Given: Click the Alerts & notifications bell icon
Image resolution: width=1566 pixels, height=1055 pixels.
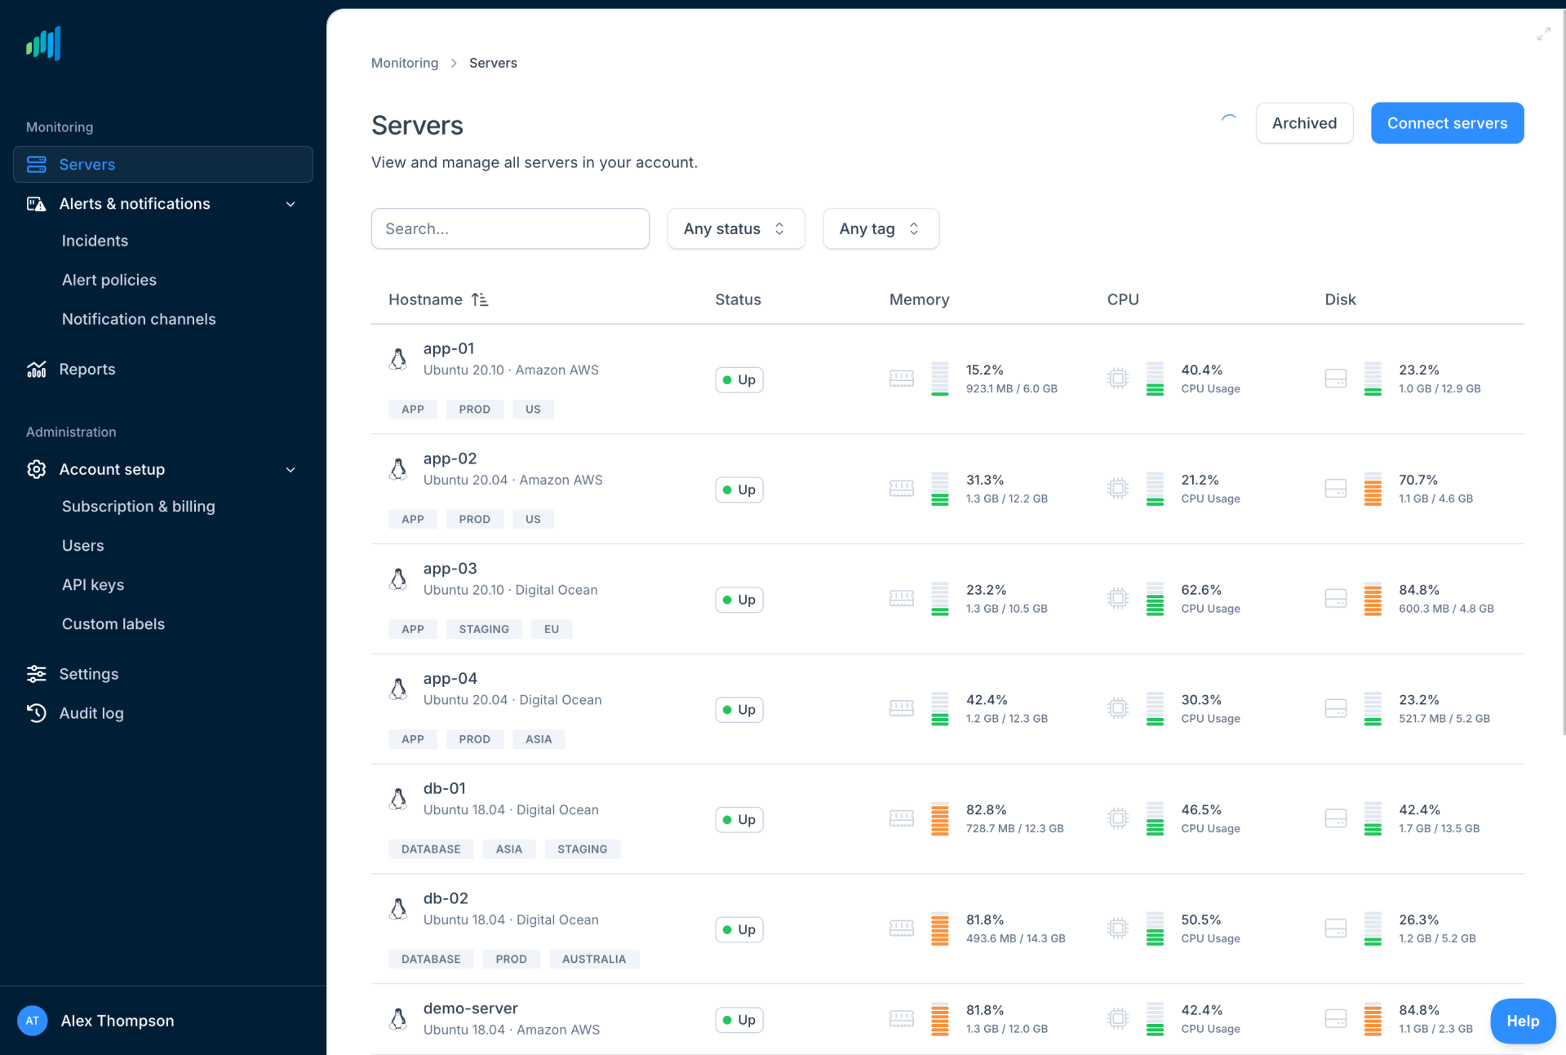Looking at the screenshot, I should click(x=36, y=203).
